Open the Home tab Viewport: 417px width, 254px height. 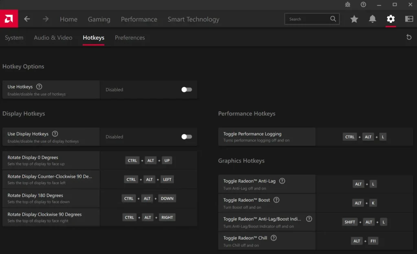[68, 19]
